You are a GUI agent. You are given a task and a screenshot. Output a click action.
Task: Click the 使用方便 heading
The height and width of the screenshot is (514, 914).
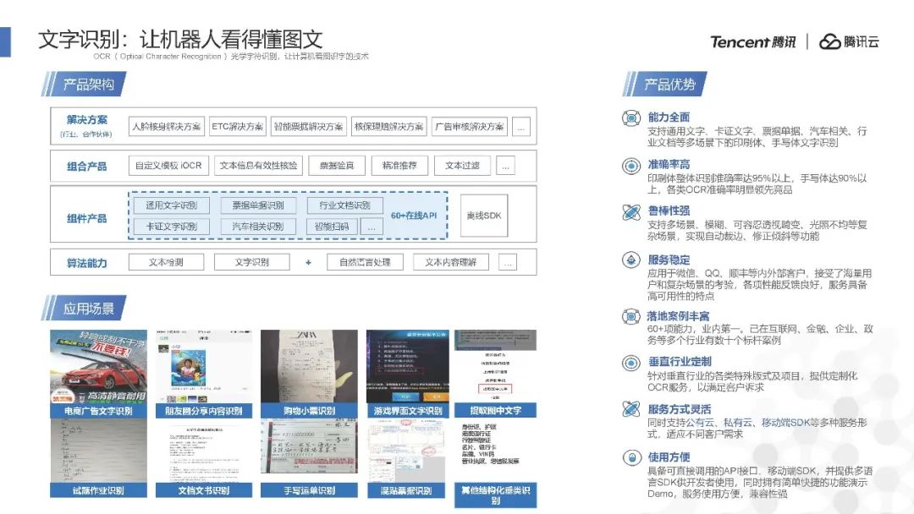[x=669, y=457]
